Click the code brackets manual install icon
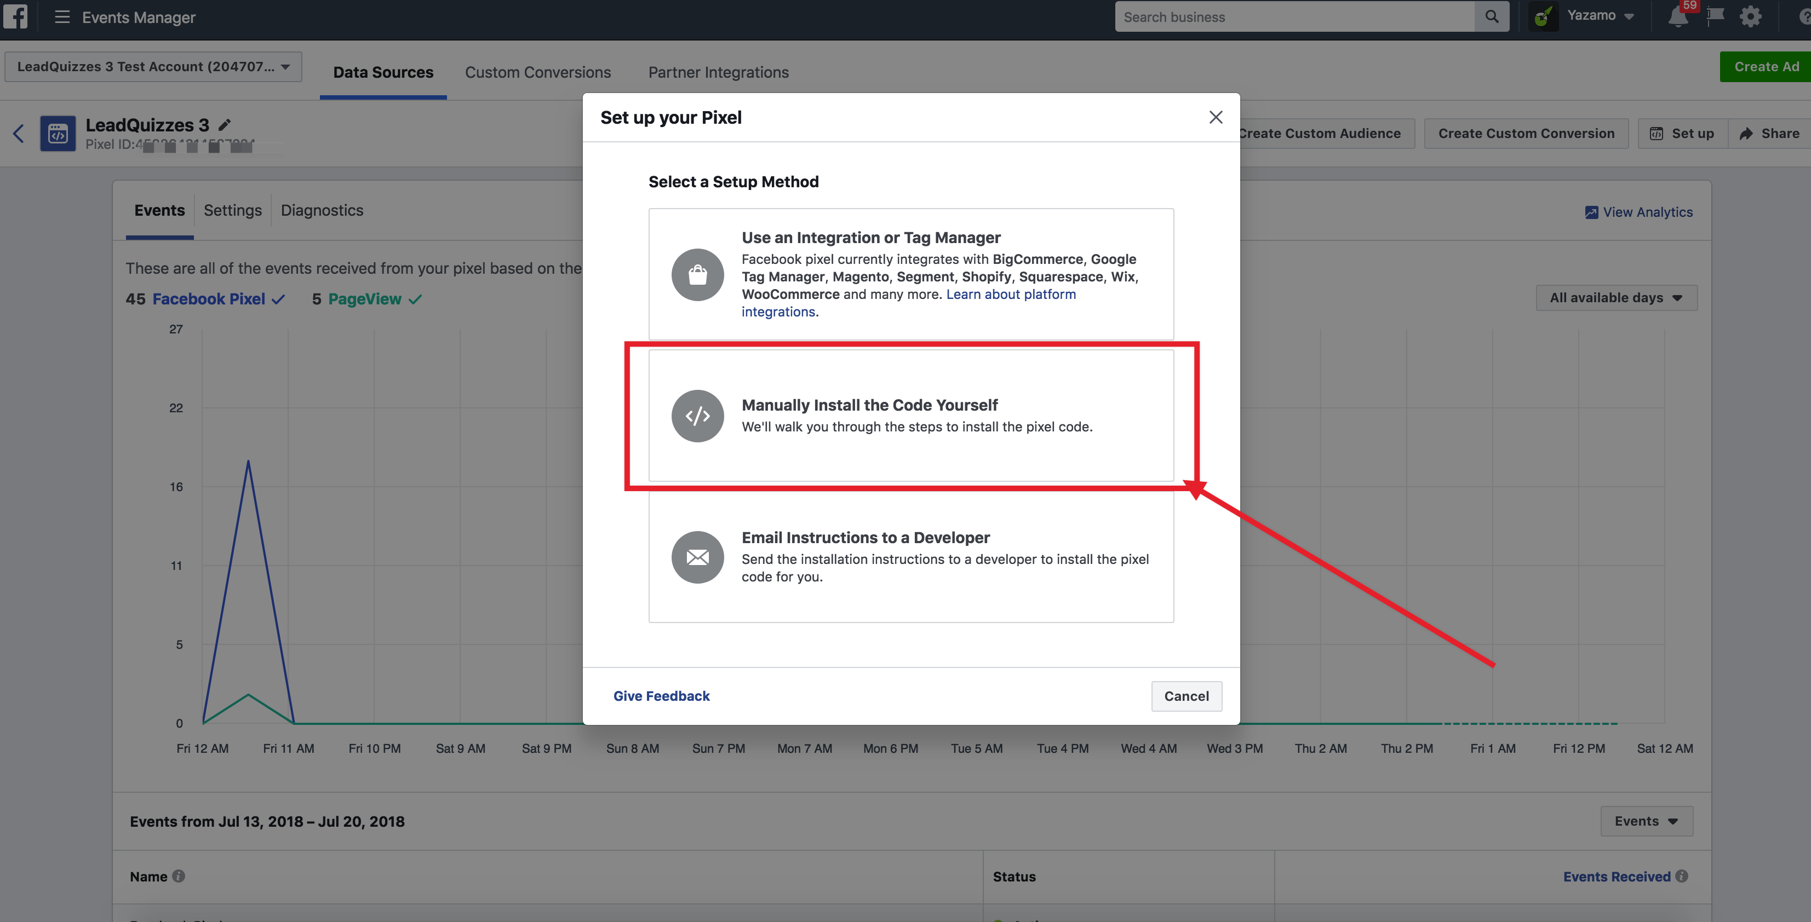This screenshot has width=1811, height=922. (x=697, y=416)
